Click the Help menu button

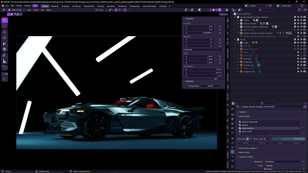[x=35, y=6]
